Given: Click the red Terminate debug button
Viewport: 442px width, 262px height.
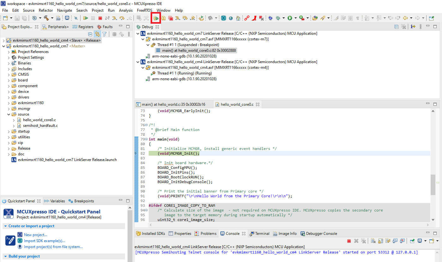Looking at the screenshot, I should tap(100, 18).
